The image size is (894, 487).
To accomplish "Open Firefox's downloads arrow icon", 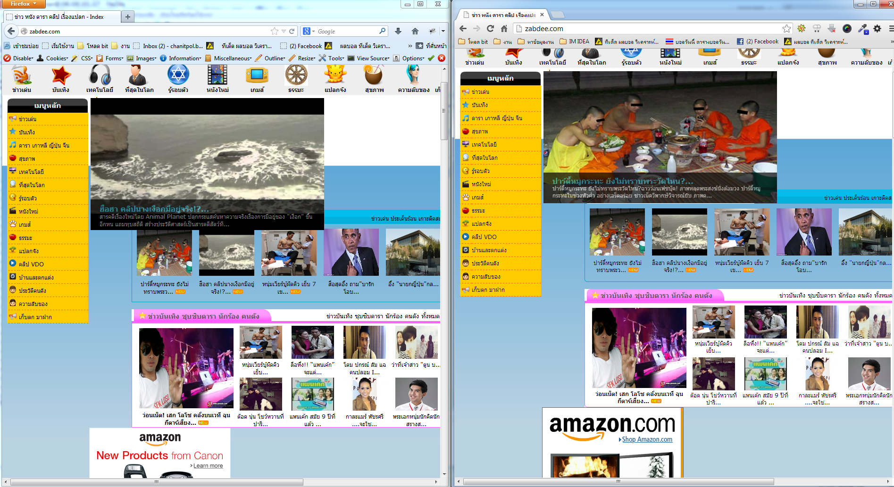I will (398, 31).
